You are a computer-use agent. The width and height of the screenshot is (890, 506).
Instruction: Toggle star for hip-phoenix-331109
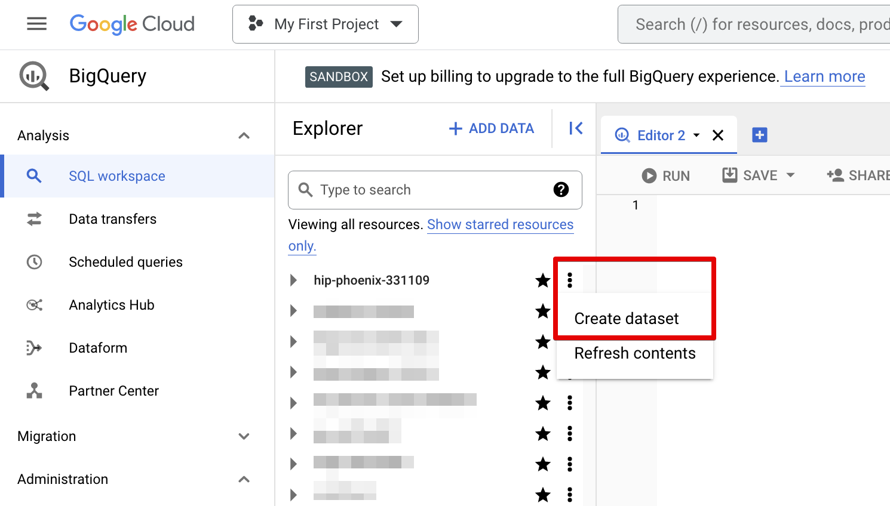pyautogui.click(x=543, y=280)
